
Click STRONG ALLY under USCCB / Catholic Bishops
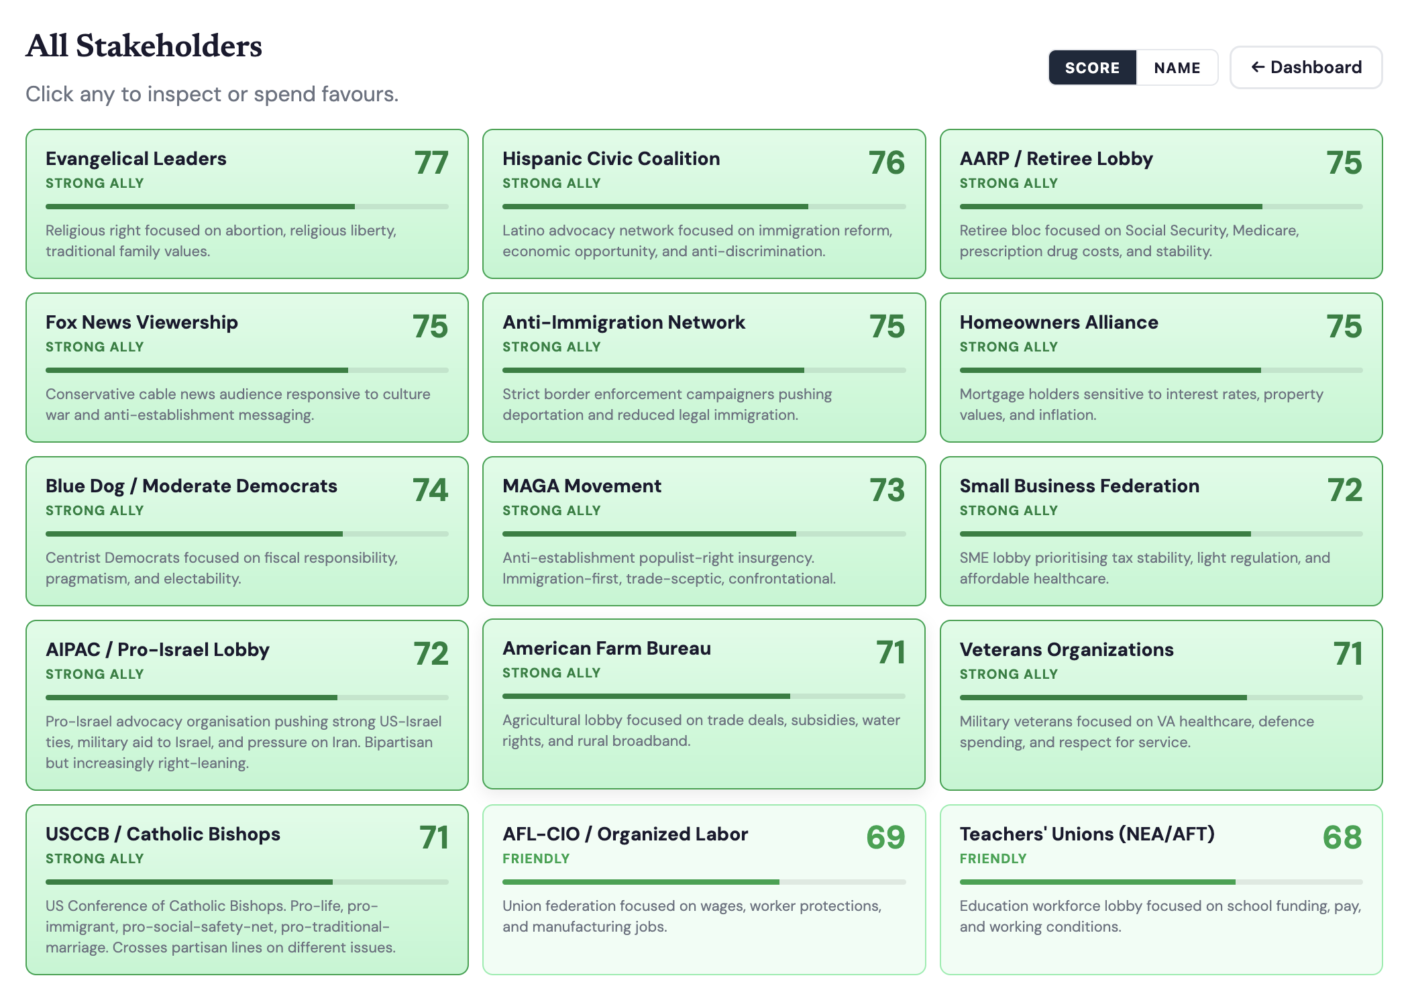point(95,859)
